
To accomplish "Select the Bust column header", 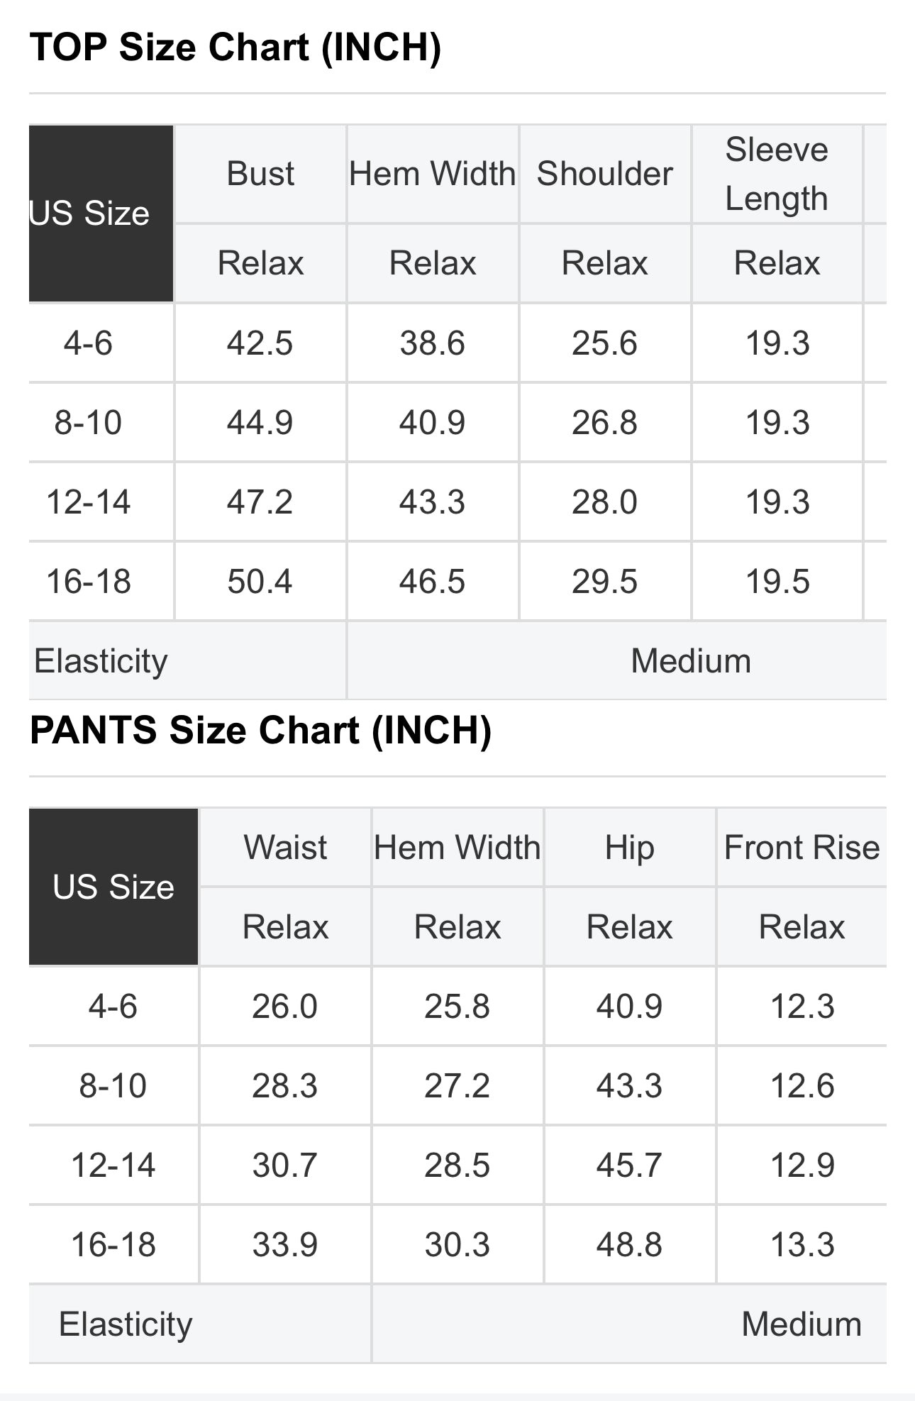I will 260,175.
